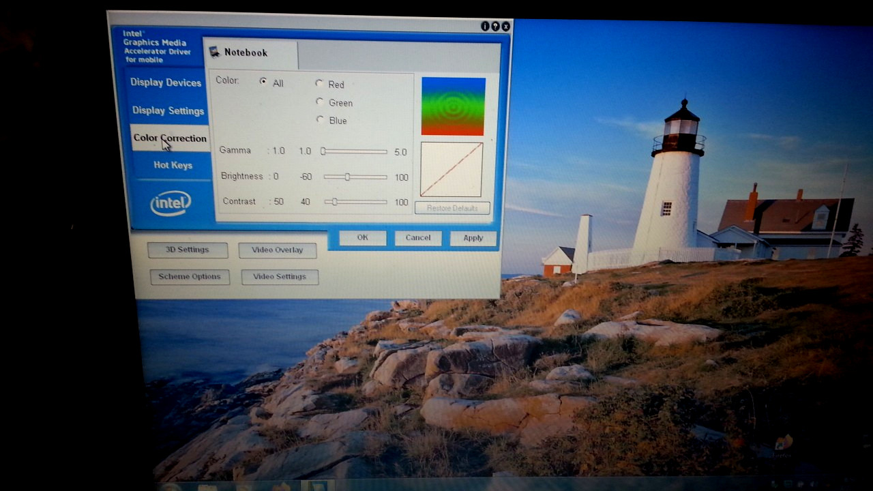873x491 pixels.
Task: Click Restore Defaults button
Action: click(x=452, y=208)
